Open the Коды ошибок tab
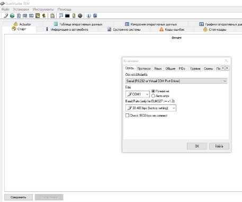The height and width of the screenshot is (202, 242). click(172, 30)
